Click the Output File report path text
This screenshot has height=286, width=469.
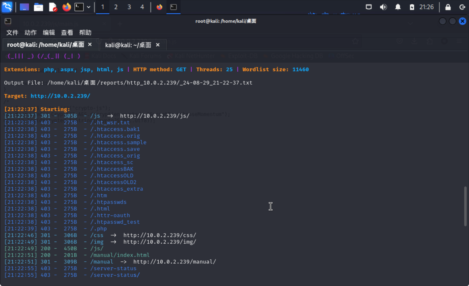[x=150, y=83]
